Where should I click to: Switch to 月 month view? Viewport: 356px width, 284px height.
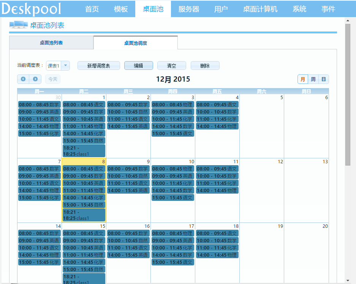click(303, 79)
